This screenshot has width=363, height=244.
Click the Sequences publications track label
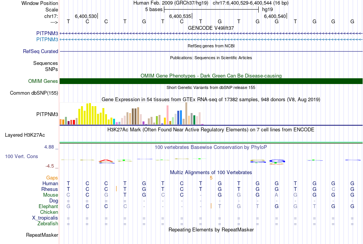click(x=45, y=63)
